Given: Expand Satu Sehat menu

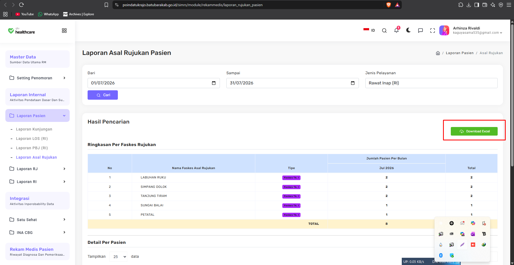Looking at the screenshot, I should coord(37,220).
